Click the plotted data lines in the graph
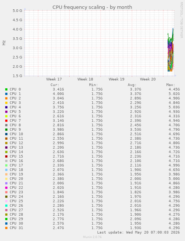The image size is (185, 241). [170, 50]
